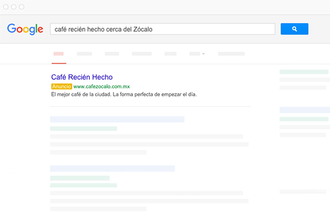Click the Google logo
Screen dimensions: 330x219
pos(25,29)
